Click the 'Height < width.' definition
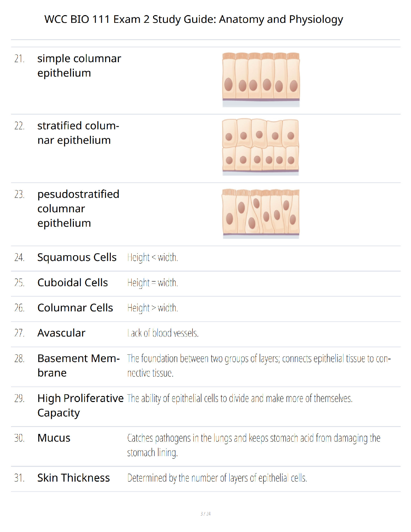The height and width of the screenshot is (532, 411). tap(153, 258)
